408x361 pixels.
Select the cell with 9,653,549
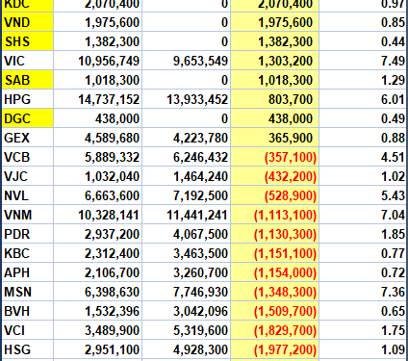click(187, 61)
